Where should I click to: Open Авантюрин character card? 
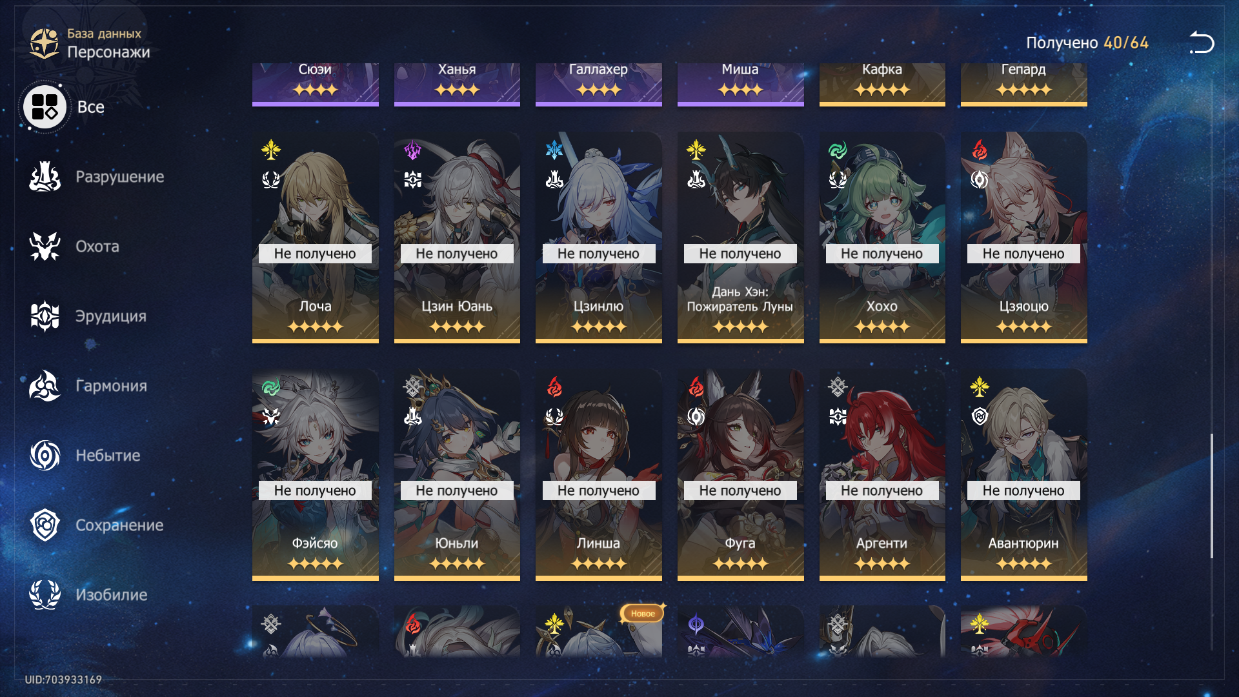1023,474
